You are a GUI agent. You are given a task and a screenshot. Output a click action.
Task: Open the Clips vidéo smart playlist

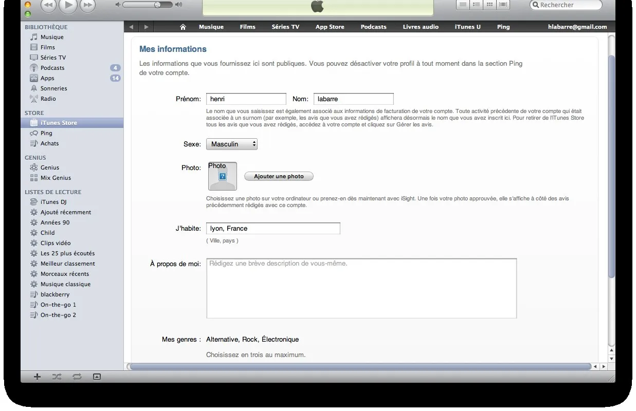click(x=56, y=243)
